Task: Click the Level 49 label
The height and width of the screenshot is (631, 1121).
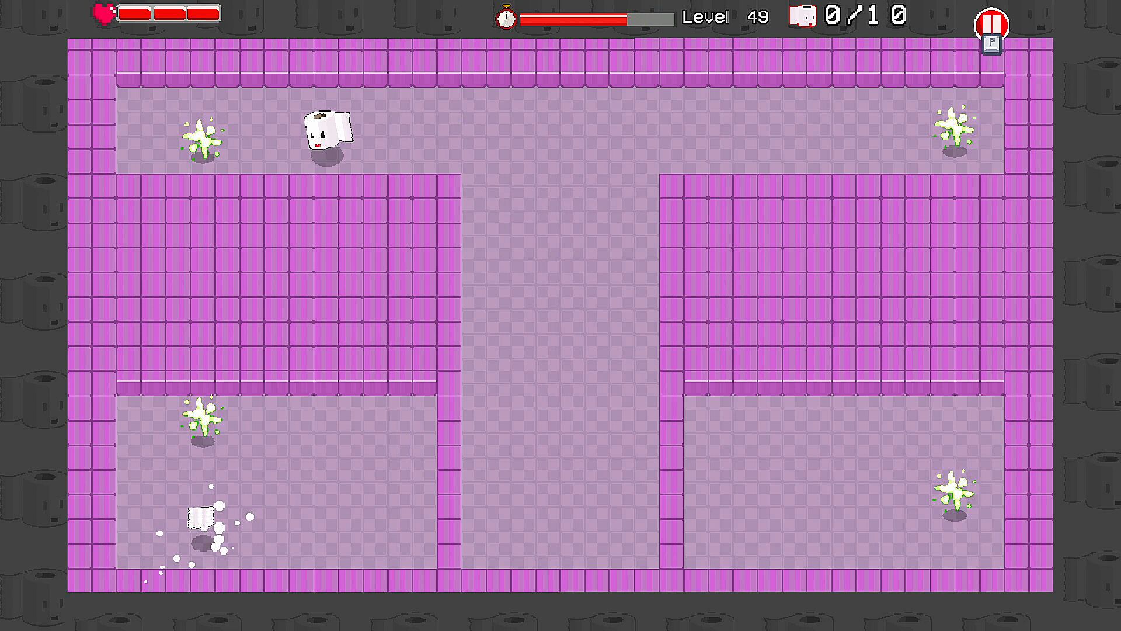Action: coord(725,17)
